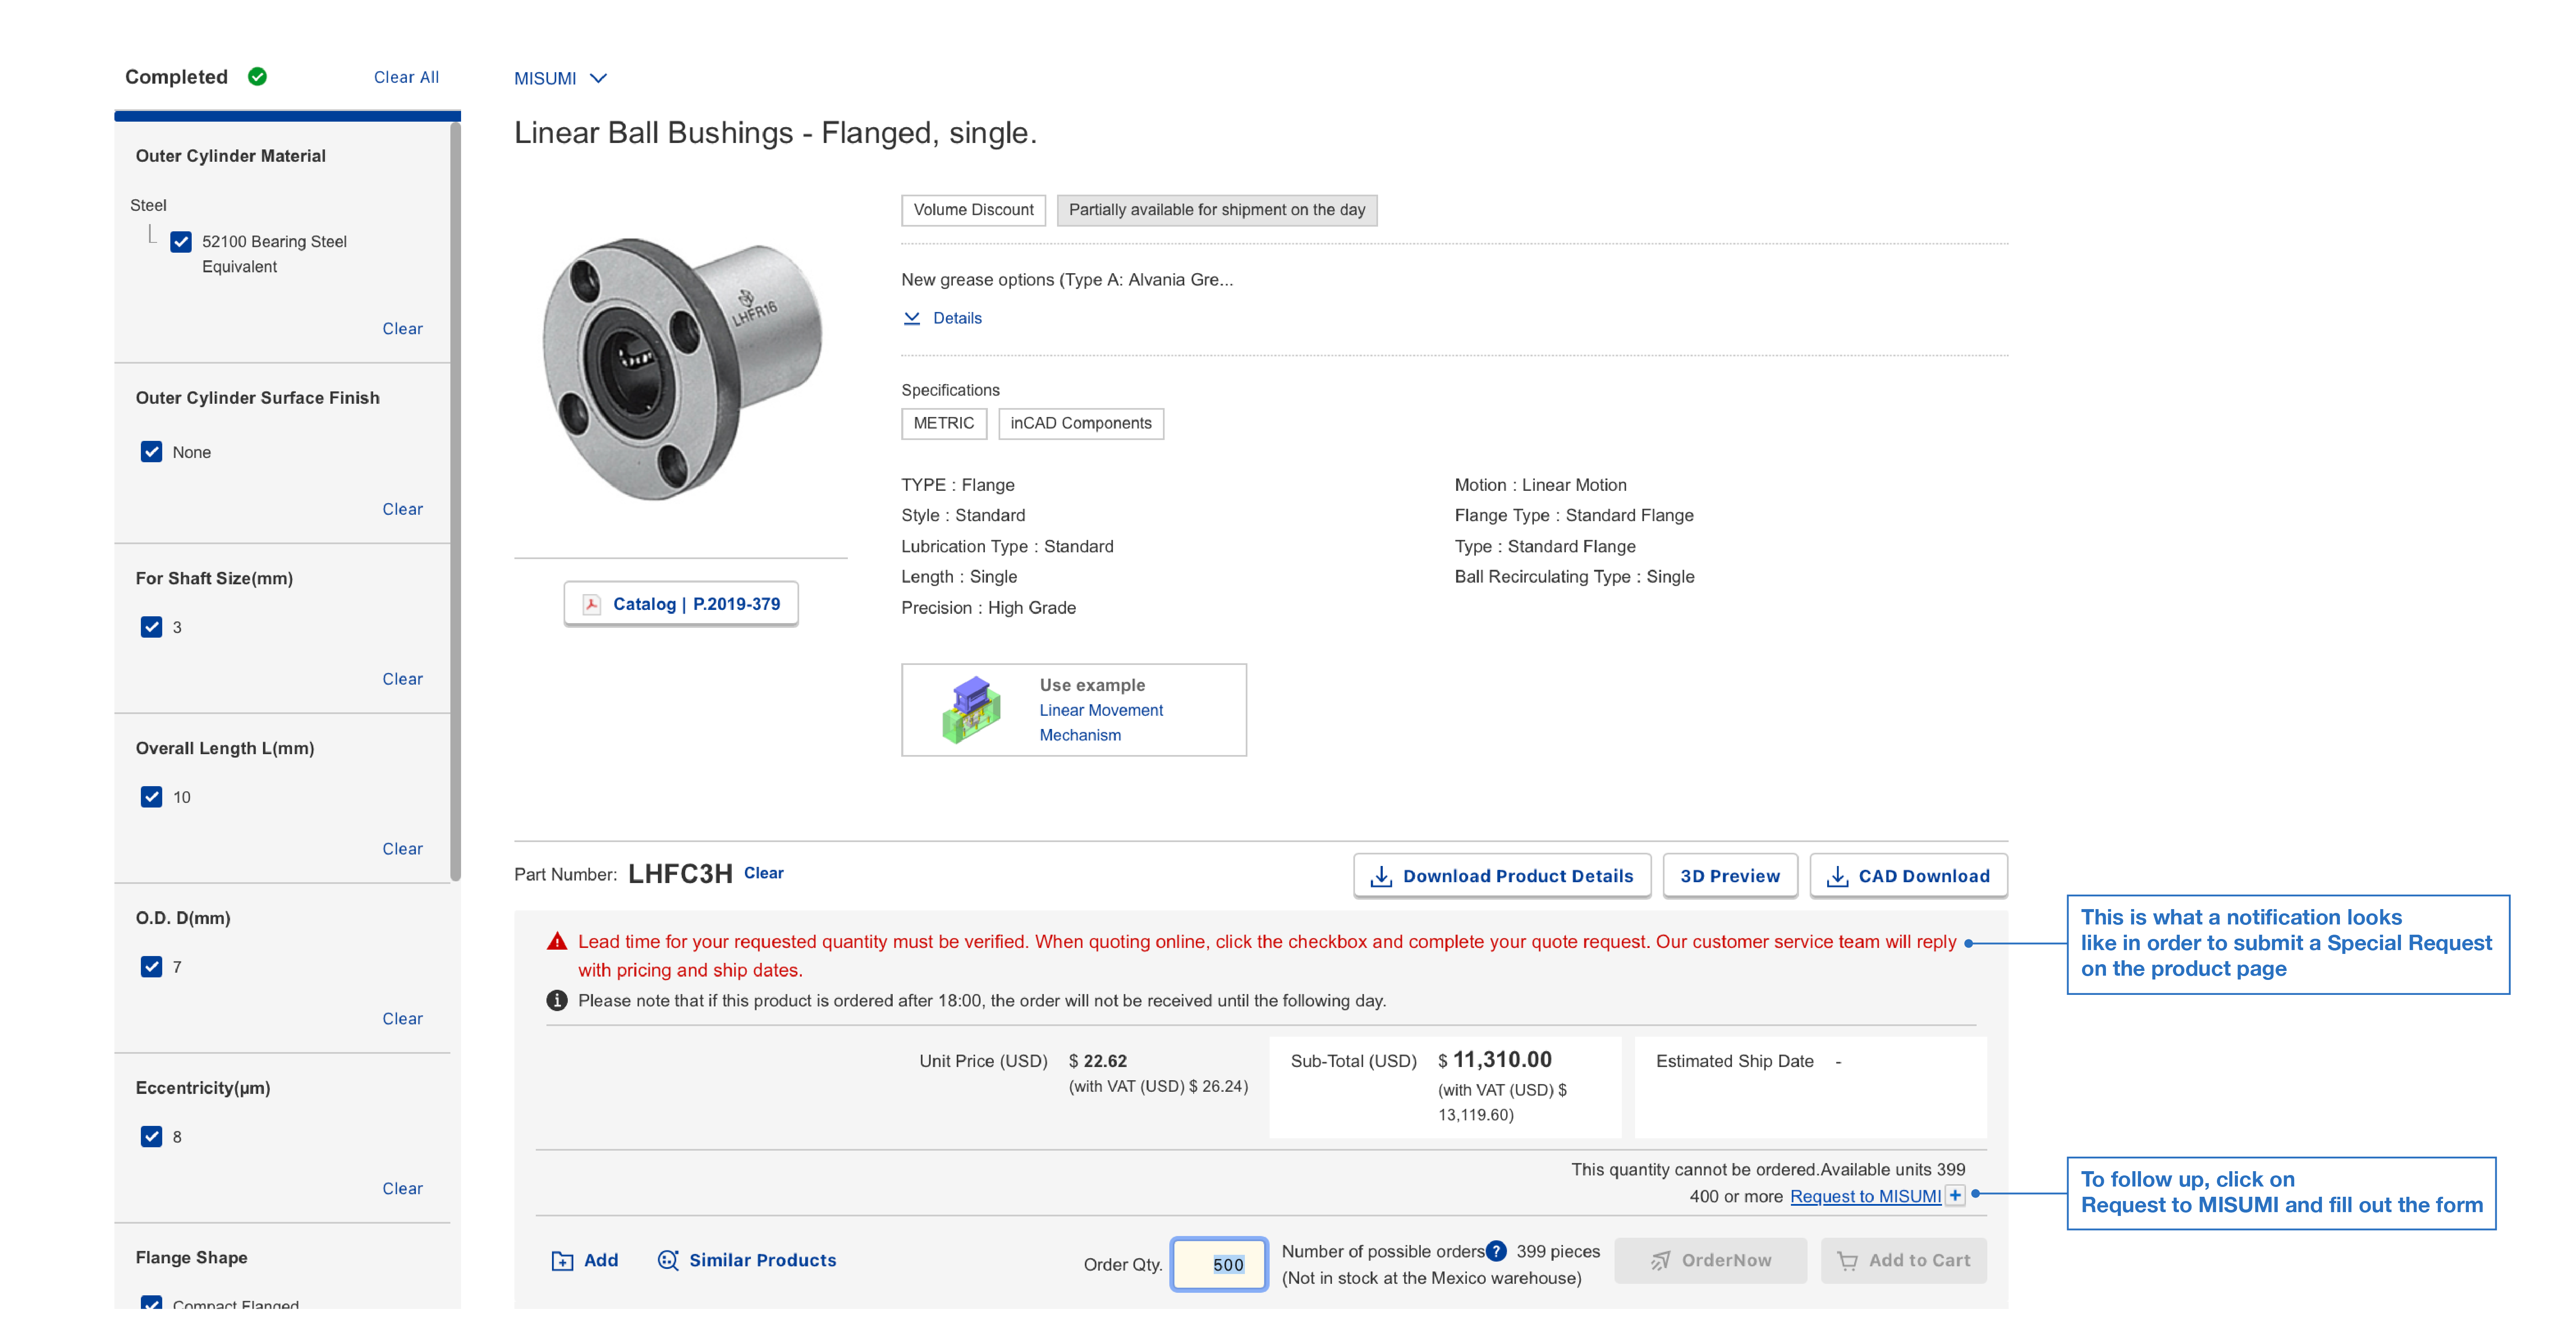This screenshot has width=2576, height=1344.
Task: Open the 3D Preview
Action: point(1730,876)
